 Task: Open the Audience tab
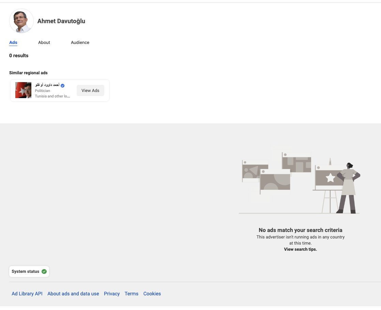pyautogui.click(x=80, y=43)
